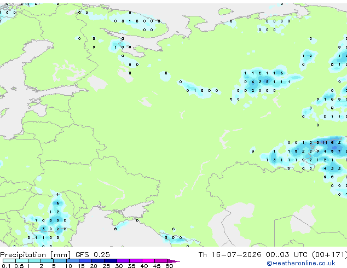This screenshot has width=347, height=268.
Task: Click the "0.1" legend scale label
Action: [x=6, y=266]
